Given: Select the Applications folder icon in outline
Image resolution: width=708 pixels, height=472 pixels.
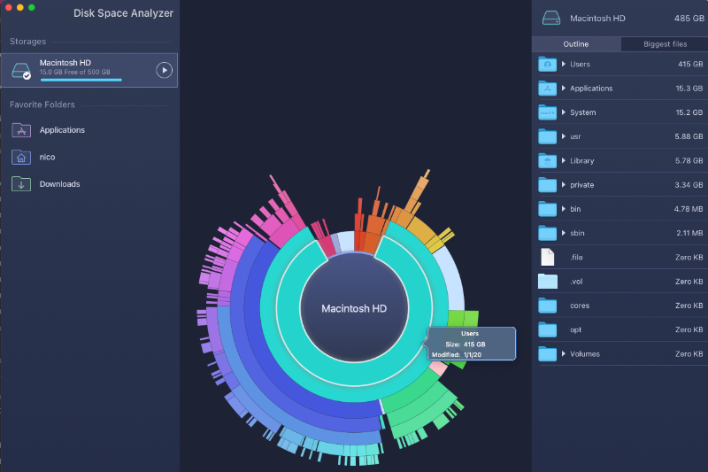Looking at the screenshot, I should [547, 88].
